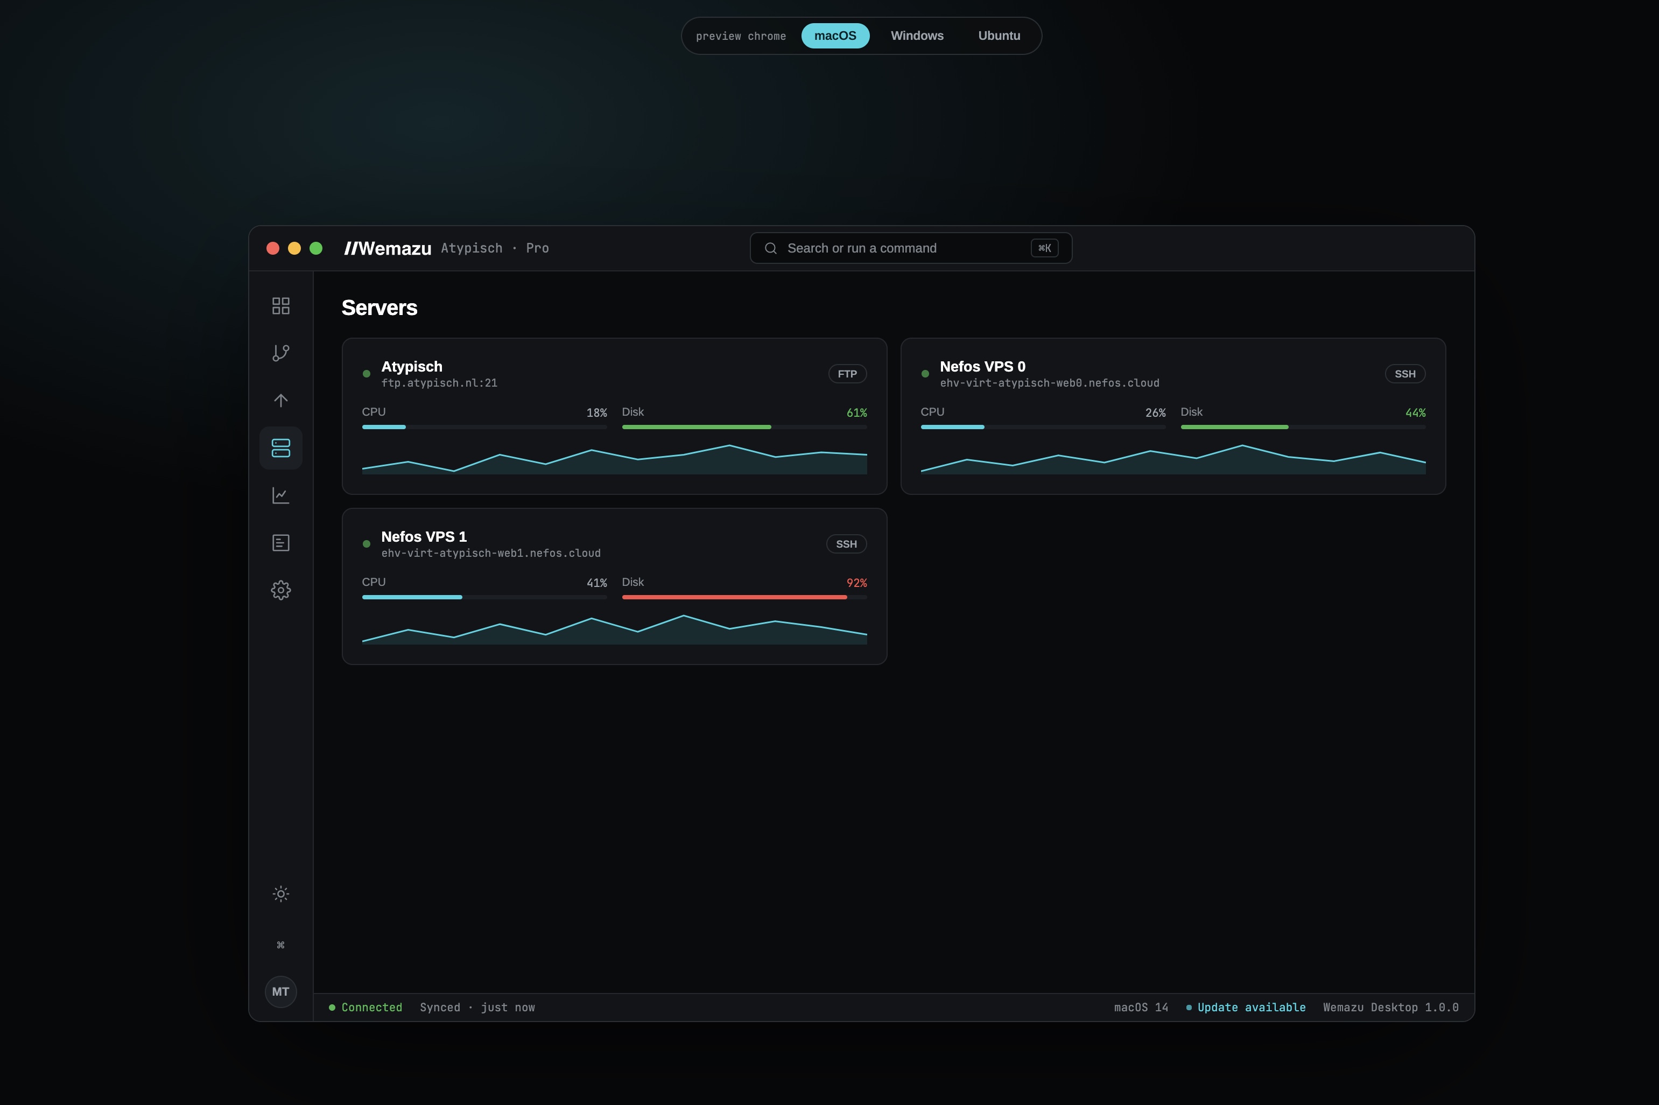Click the 18% CPU value
The image size is (1659, 1105).
(x=596, y=413)
